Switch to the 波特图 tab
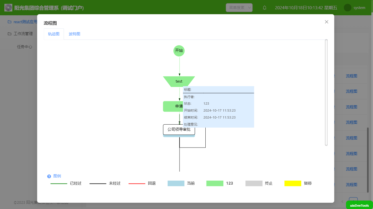The image size is (373, 209). coord(74,34)
